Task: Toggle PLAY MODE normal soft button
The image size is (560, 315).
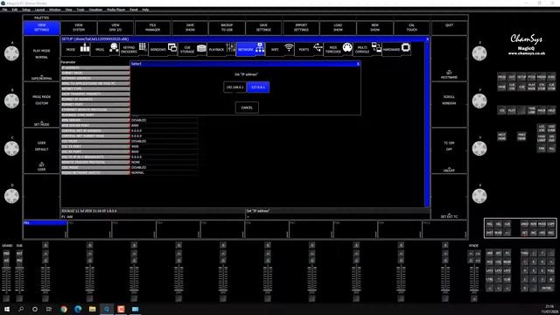Action: (x=41, y=59)
